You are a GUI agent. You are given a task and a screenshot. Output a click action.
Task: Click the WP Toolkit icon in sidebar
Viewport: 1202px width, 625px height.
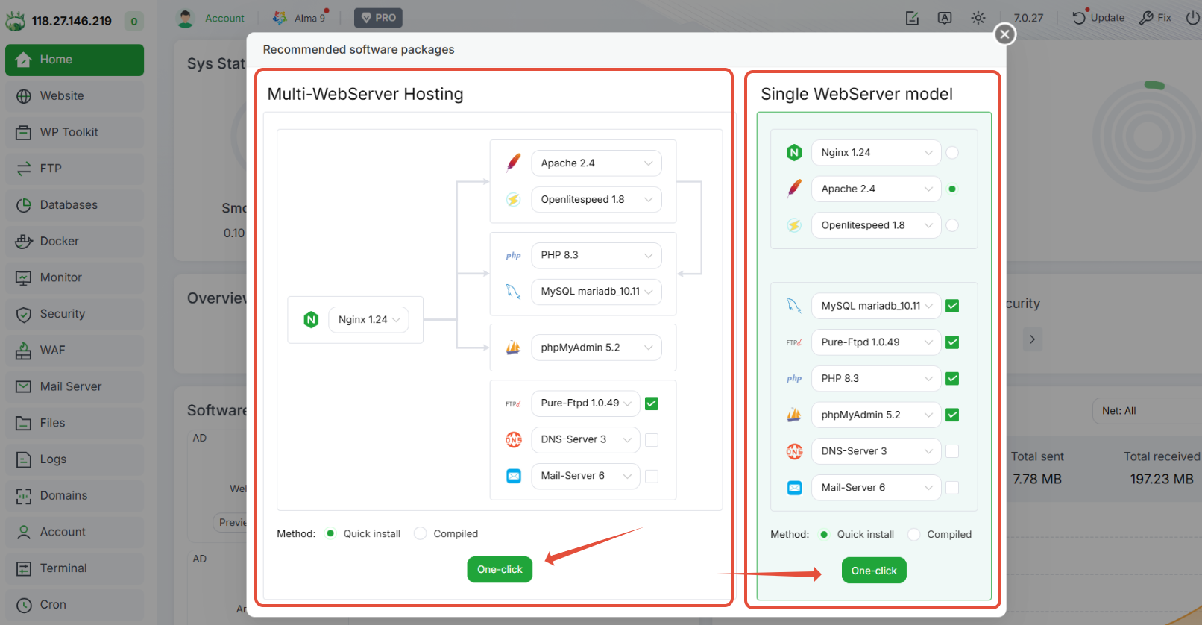tap(24, 132)
